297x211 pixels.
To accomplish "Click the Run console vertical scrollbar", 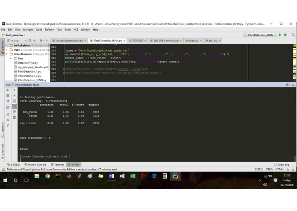I will tap(295, 159).
